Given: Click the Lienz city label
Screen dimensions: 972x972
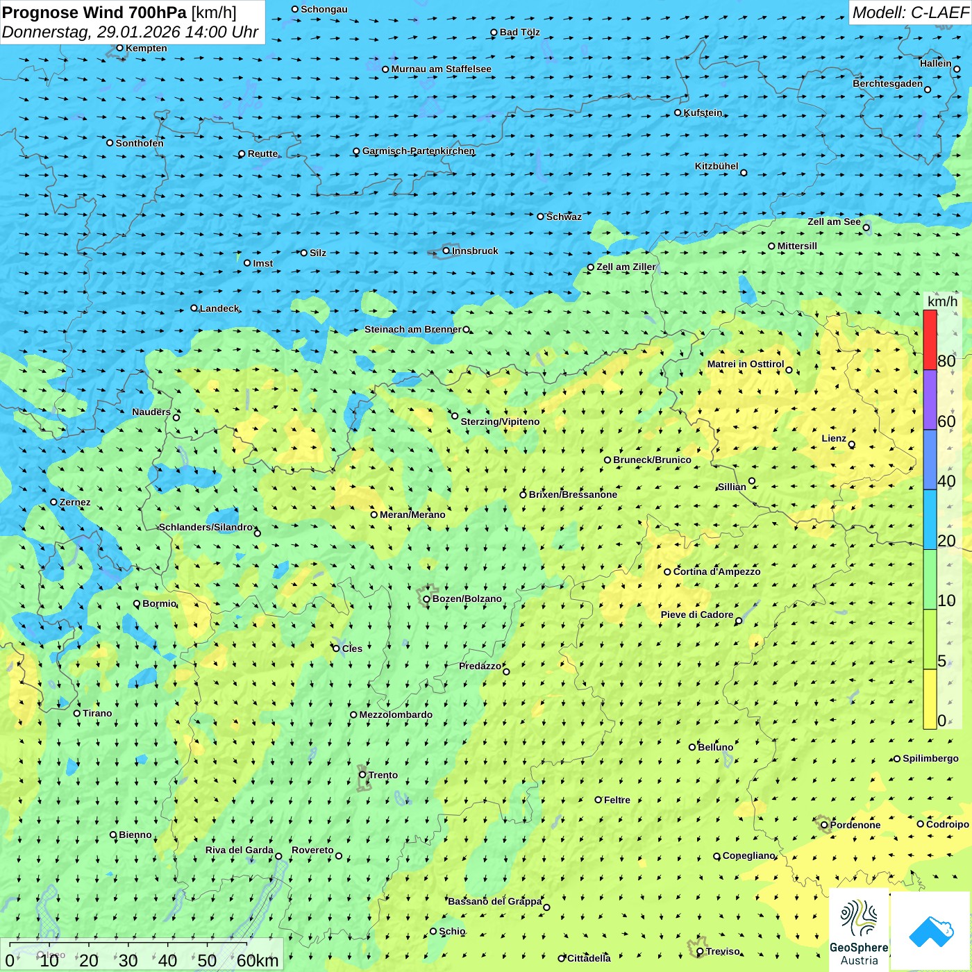Looking at the screenshot, I should pyautogui.click(x=834, y=438).
